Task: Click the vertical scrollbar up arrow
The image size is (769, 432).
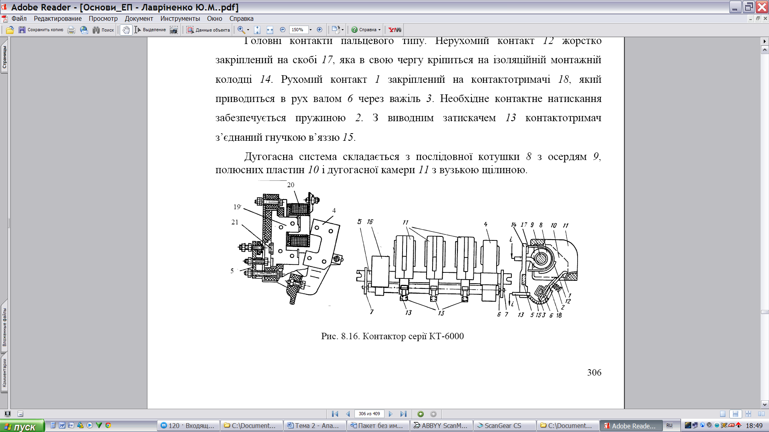Action: 765,50
